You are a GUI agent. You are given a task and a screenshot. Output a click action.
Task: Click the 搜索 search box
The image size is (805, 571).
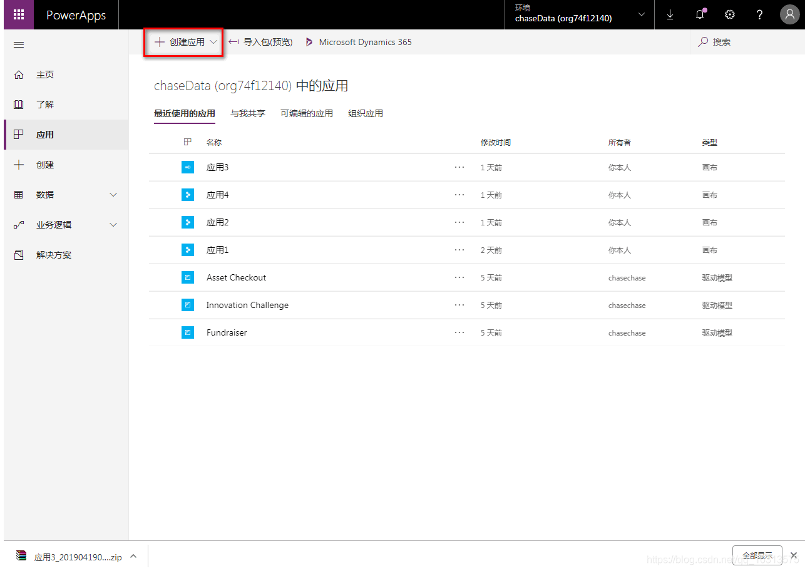pyautogui.click(x=747, y=42)
